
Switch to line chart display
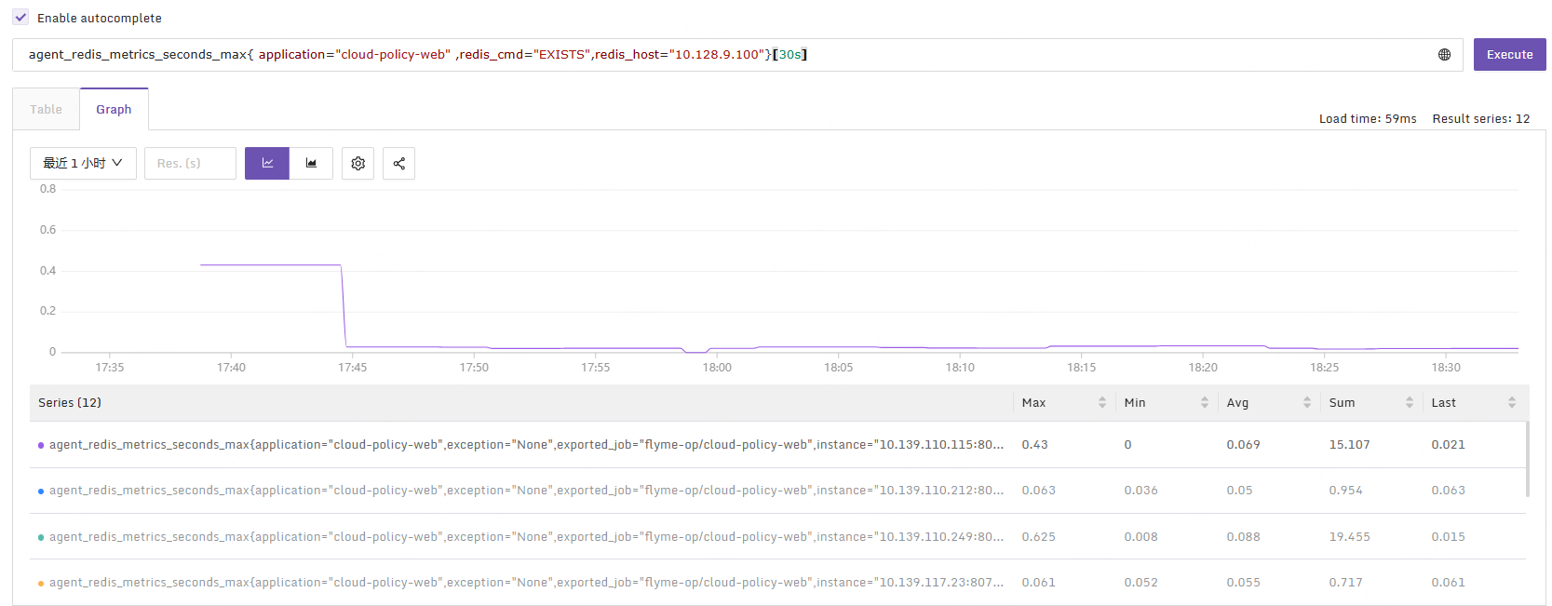coord(267,164)
